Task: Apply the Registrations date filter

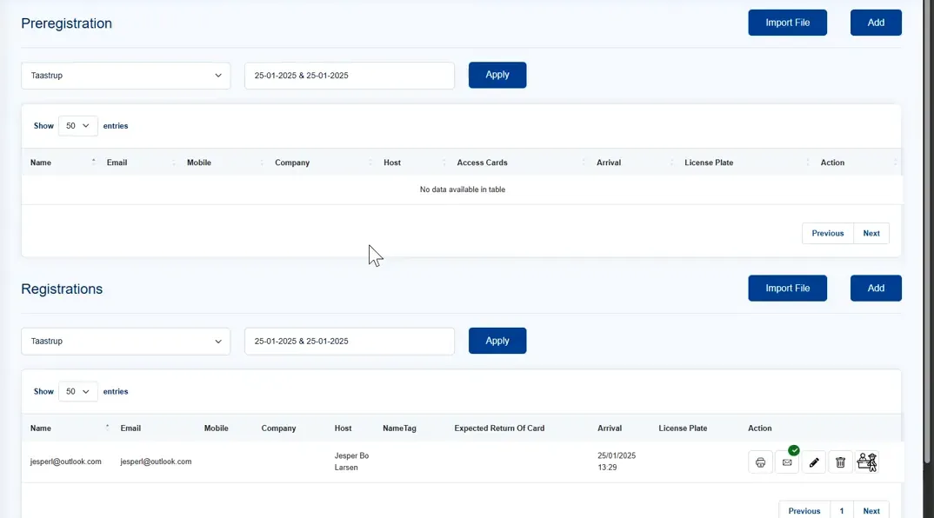Action: (x=497, y=341)
